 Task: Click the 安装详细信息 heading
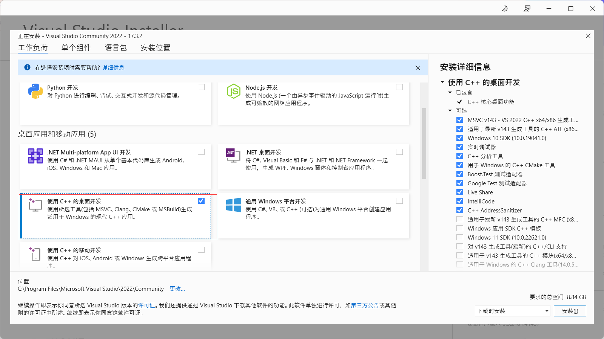click(465, 67)
